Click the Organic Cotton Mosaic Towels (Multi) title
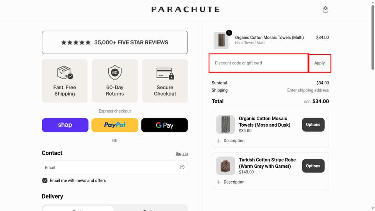Viewport: 375px width, 211px height. click(269, 38)
